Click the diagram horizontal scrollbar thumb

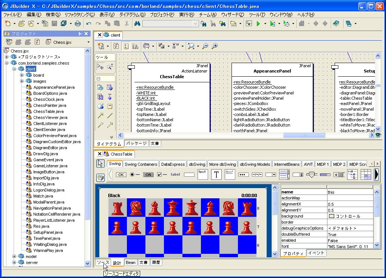pos(304,135)
